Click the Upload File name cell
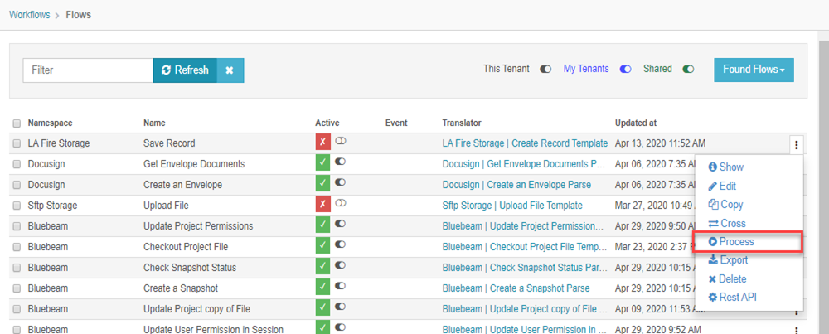The height and width of the screenshot is (334, 829). click(166, 206)
